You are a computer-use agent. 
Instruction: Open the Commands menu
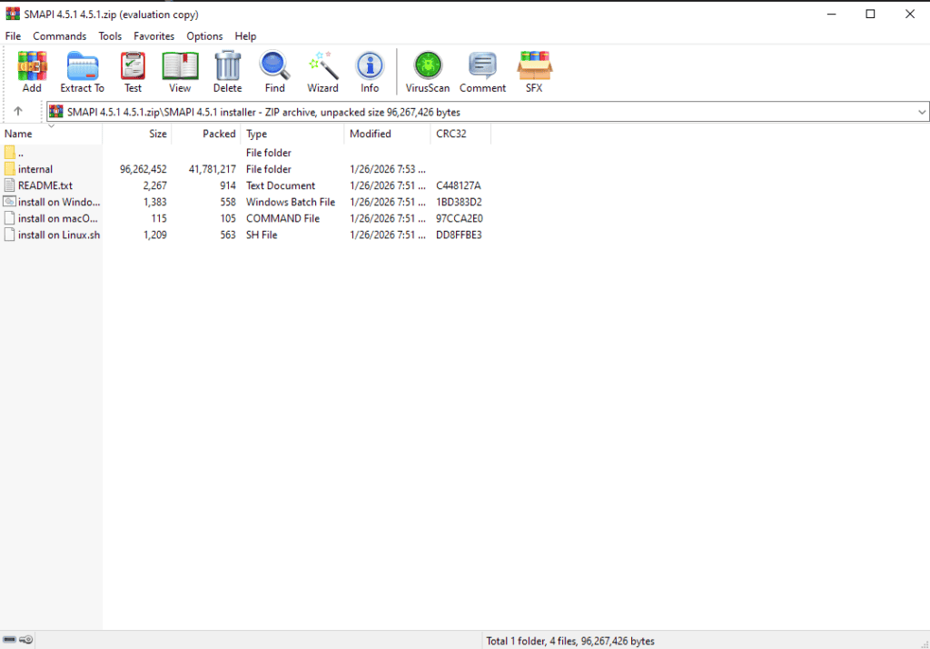click(x=60, y=36)
